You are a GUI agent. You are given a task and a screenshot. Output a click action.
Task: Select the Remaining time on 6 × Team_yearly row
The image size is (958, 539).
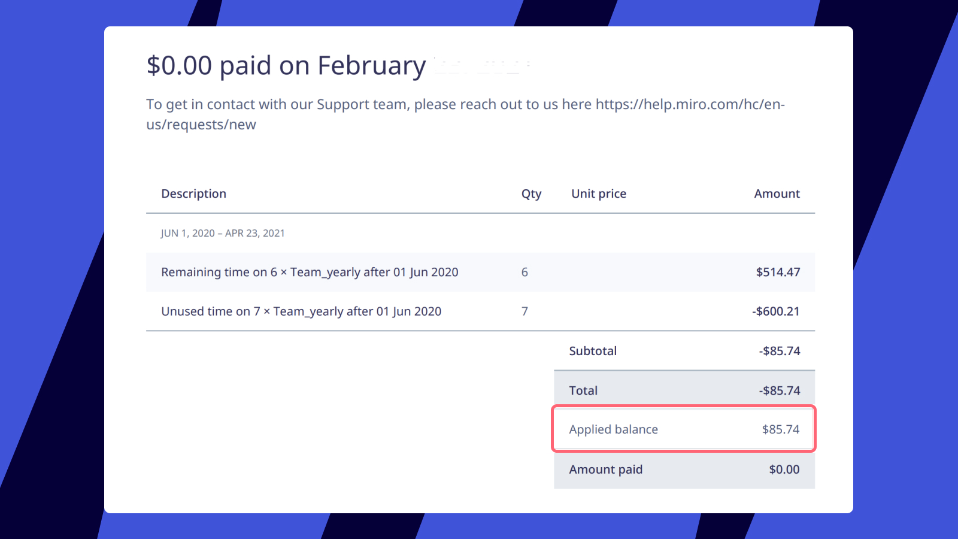[480, 272]
